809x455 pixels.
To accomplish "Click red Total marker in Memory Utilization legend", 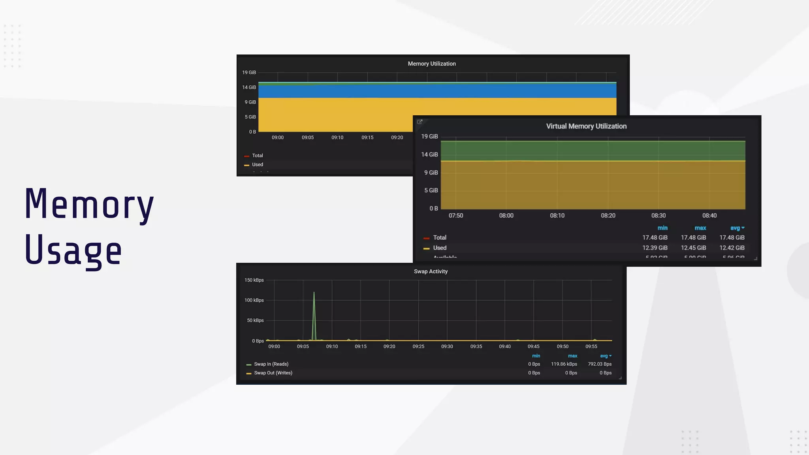I will [x=246, y=156].
